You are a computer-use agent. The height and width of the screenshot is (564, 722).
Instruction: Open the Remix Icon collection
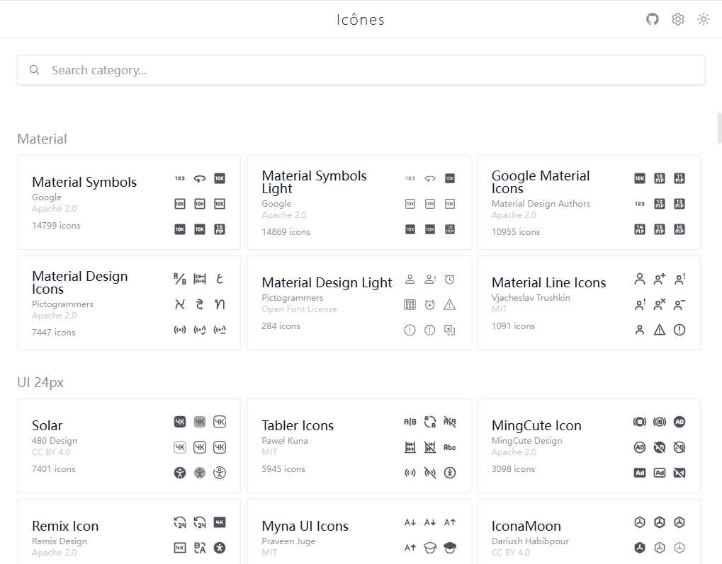(x=65, y=526)
